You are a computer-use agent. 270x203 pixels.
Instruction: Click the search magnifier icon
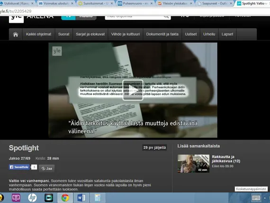pyautogui.click(x=166, y=17)
